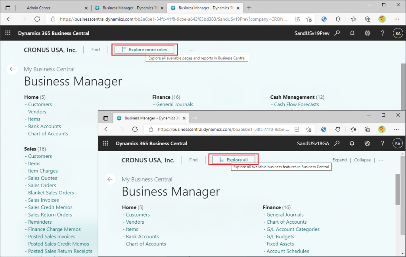Open Sales Orders link
This screenshot has height=257, width=406.
pos(42,185)
